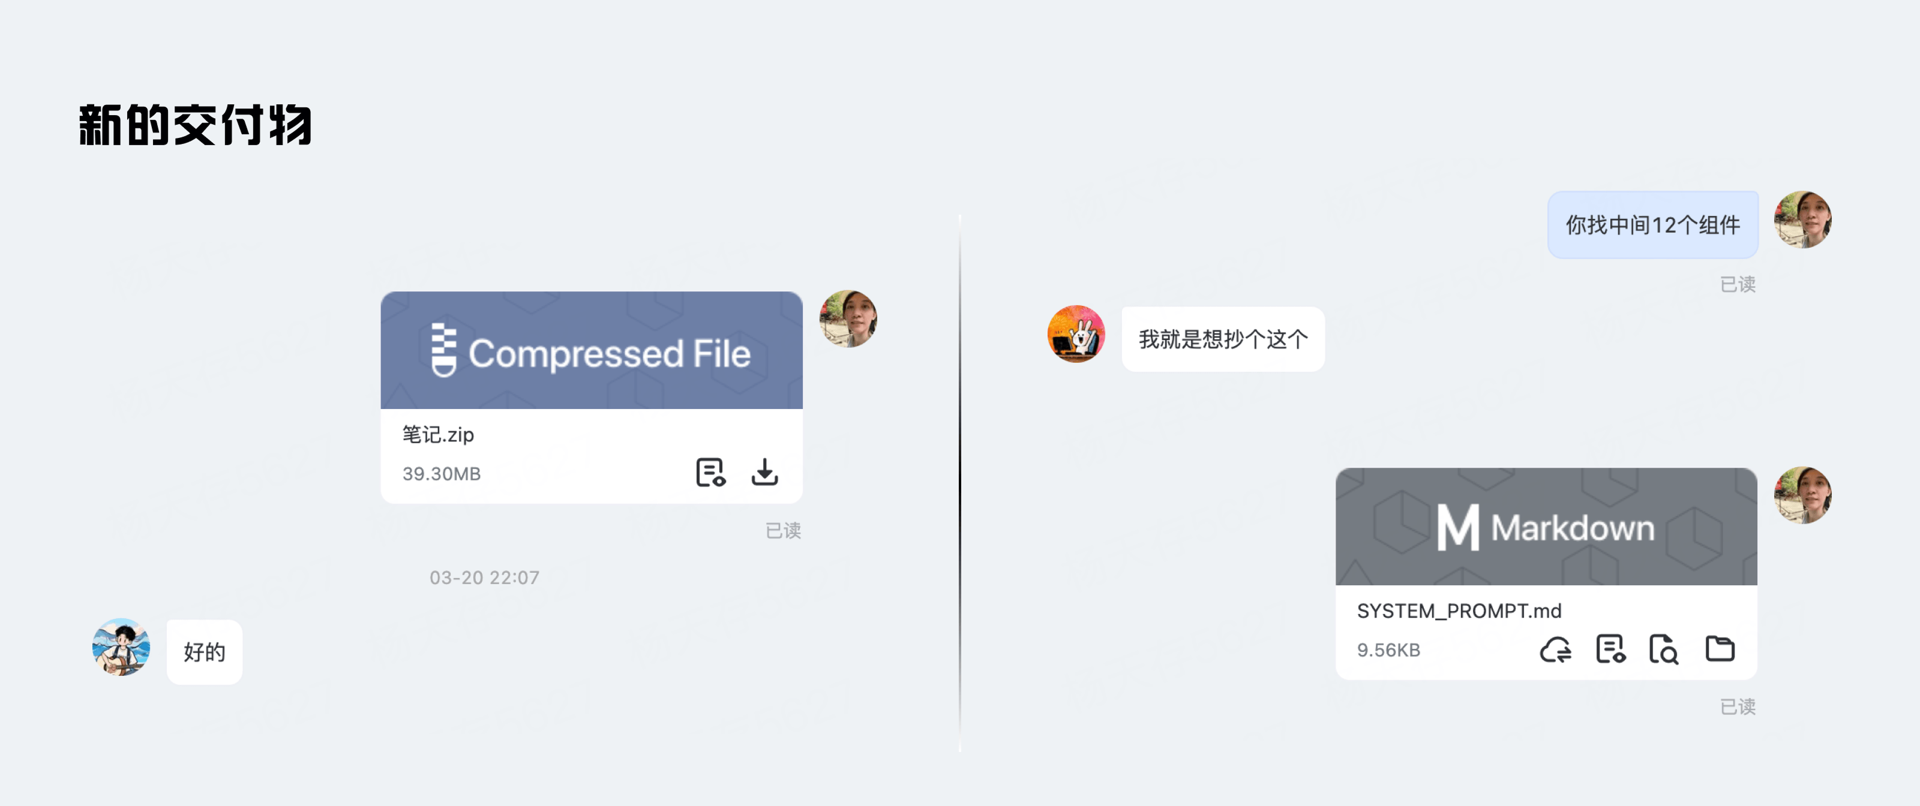The image size is (1920, 806).
Task: Click the 已读 status below SYSTEM_PROMPT.md card
Action: [1738, 707]
